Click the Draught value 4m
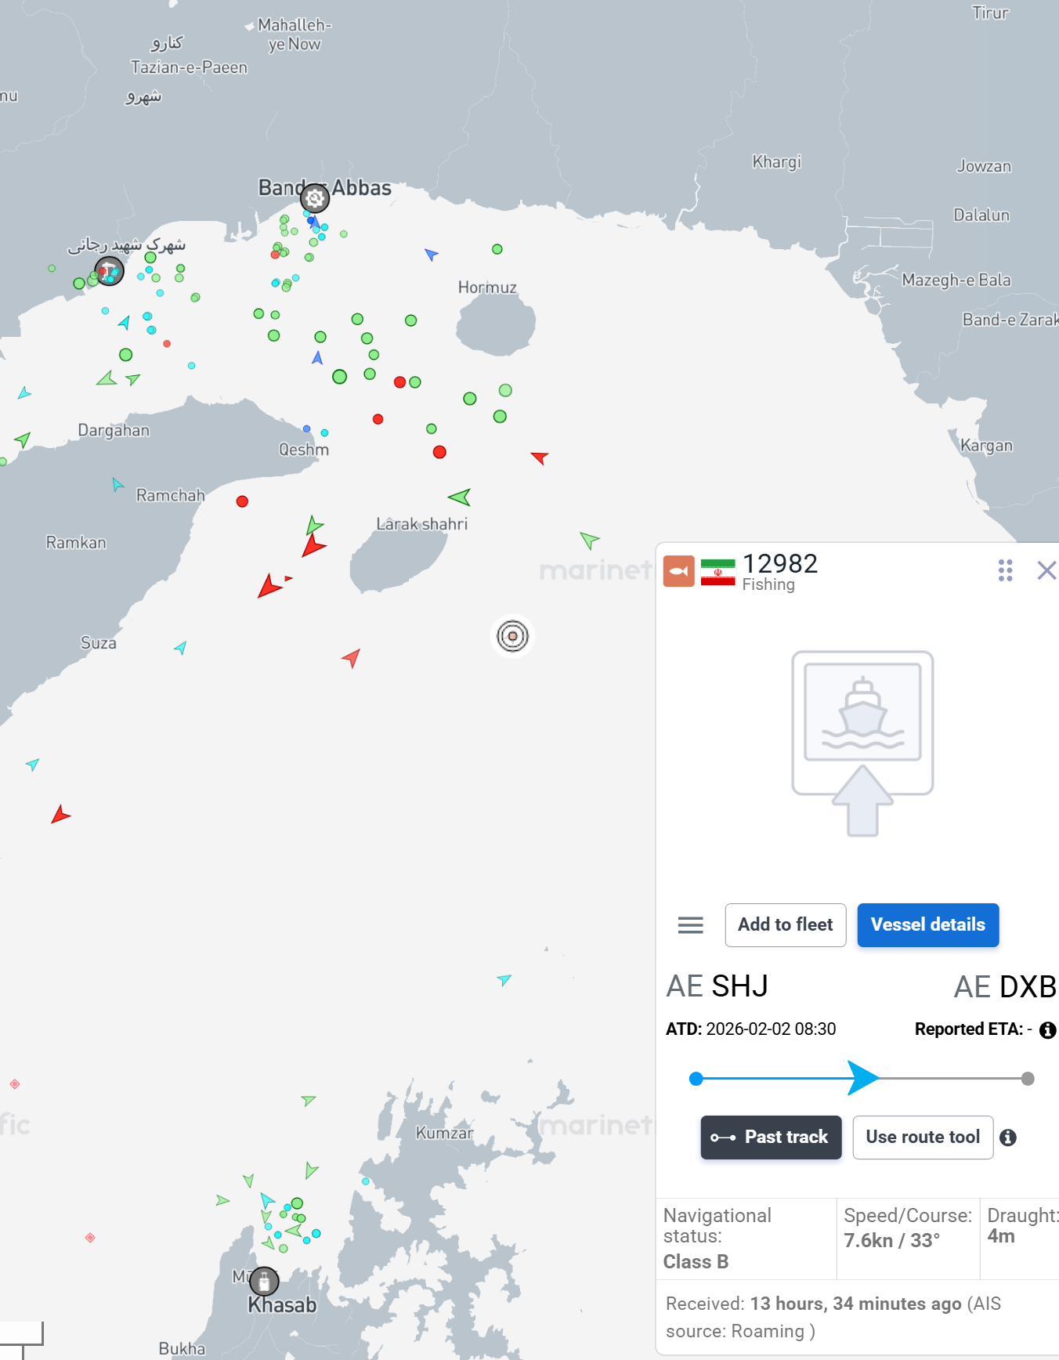1059x1360 pixels. click(x=1001, y=1237)
